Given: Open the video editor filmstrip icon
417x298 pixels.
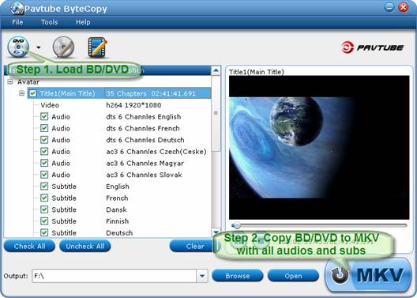Looking at the screenshot, I should [x=98, y=47].
